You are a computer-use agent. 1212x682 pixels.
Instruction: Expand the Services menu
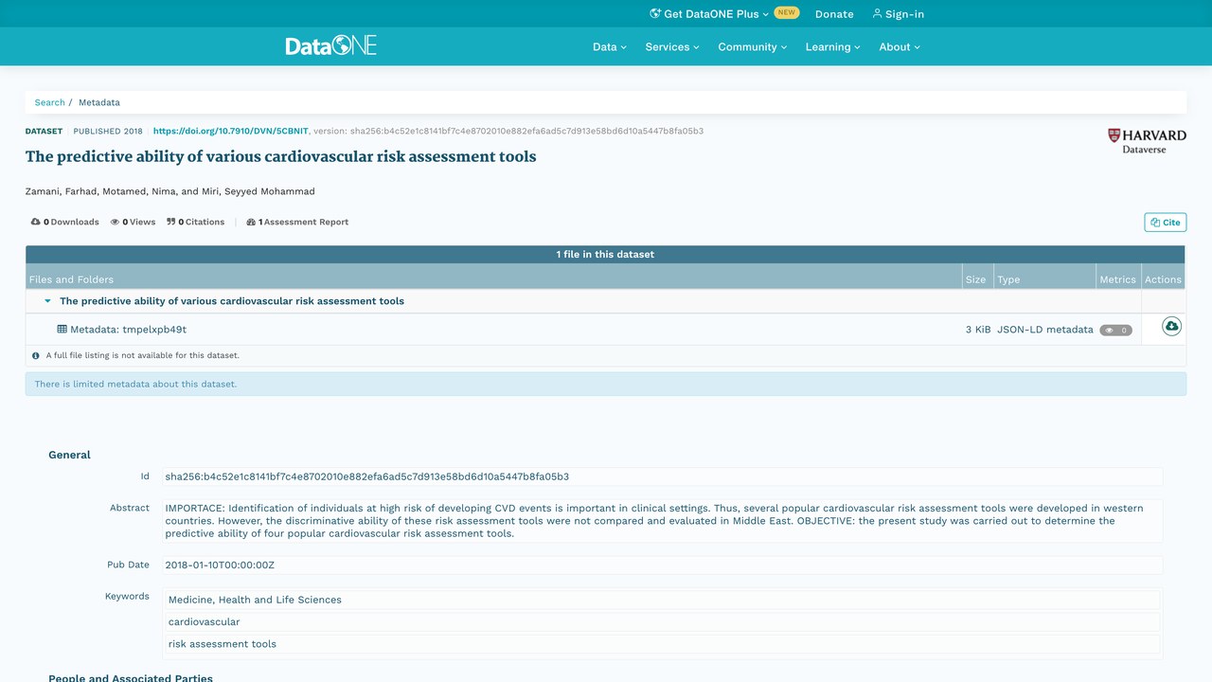(x=672, y=46)
